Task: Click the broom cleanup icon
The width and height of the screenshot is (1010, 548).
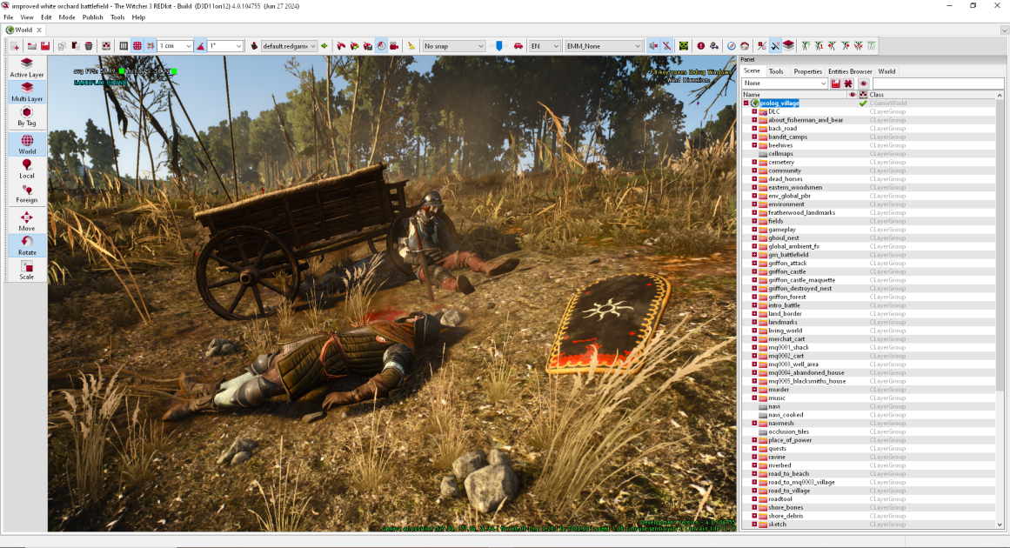Action: [411, 46]
